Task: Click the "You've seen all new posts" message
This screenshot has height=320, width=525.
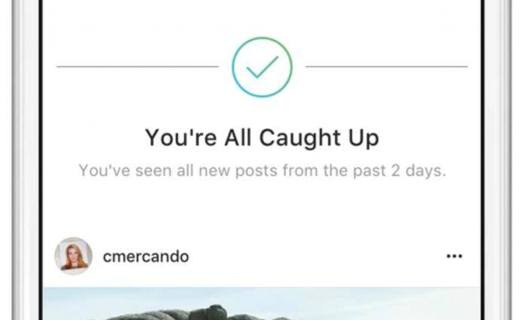Action: coord(262,171)
